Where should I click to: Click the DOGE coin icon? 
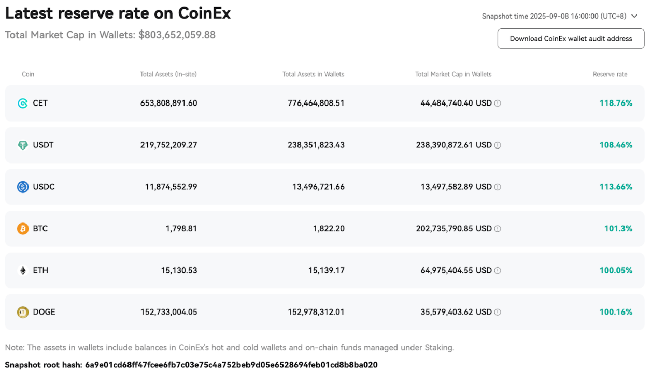pos(23,312)
